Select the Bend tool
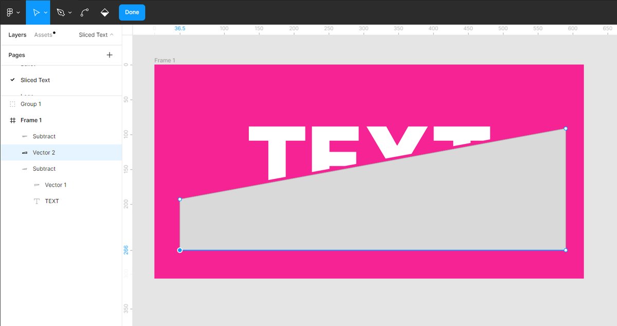 [x=85, y=12]
